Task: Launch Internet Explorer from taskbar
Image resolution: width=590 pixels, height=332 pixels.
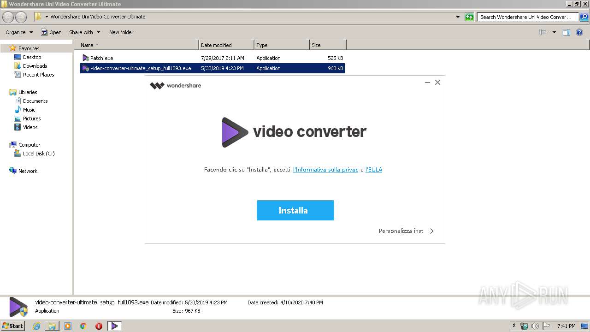Action: [x=36, y=326]
